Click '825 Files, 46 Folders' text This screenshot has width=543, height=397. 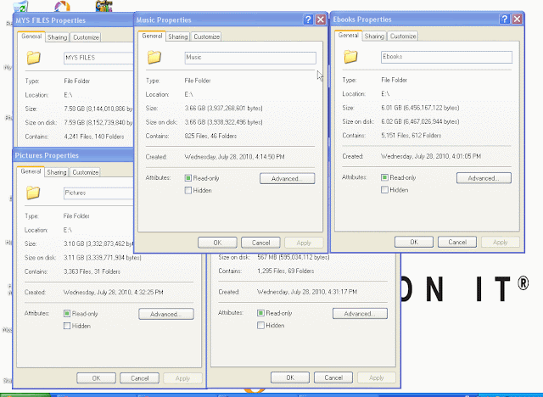point(210,136)
